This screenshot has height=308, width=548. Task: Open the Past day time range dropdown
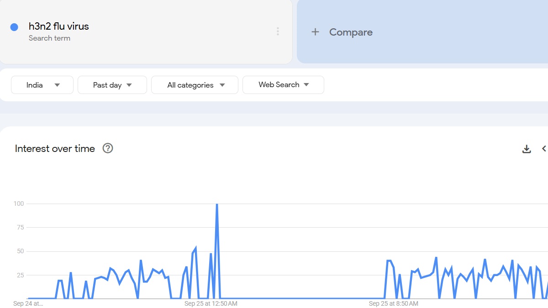pos(112,85)
